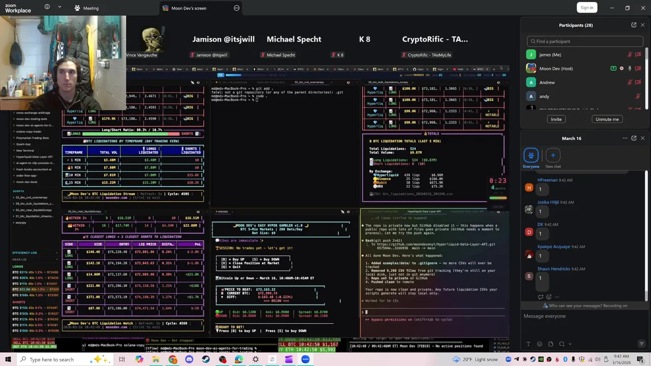The image size is (651, 366).
Task: Open Moon Dev's screen options menu
Action: pos(236,8)
